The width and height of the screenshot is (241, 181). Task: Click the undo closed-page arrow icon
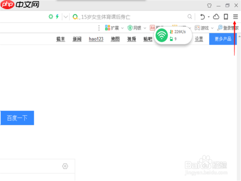coord(202,17)
